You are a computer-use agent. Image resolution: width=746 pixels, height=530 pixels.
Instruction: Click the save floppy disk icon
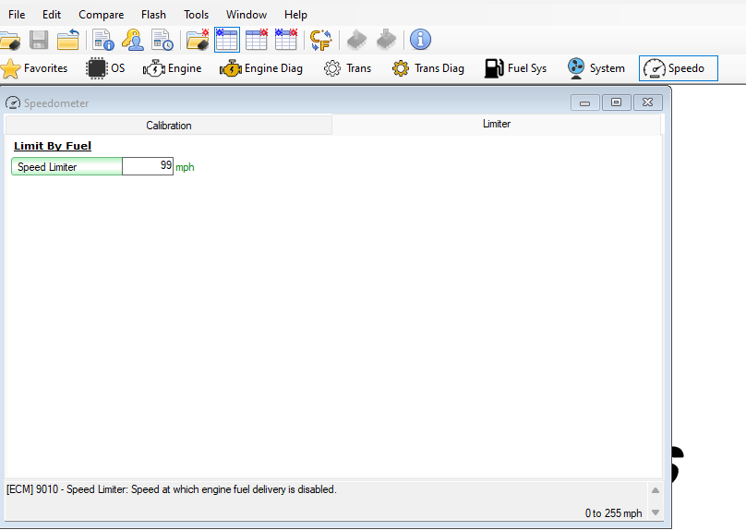click(x=39, y=40)
